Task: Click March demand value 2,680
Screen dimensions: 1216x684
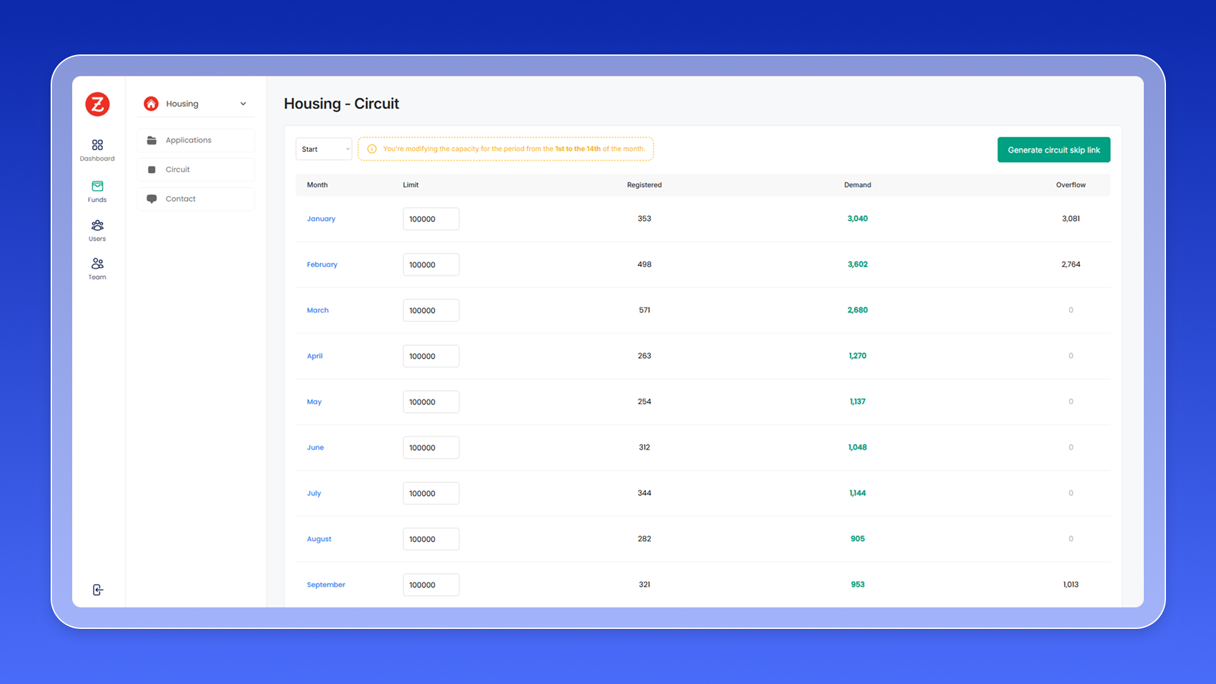Action: point(858,310)
